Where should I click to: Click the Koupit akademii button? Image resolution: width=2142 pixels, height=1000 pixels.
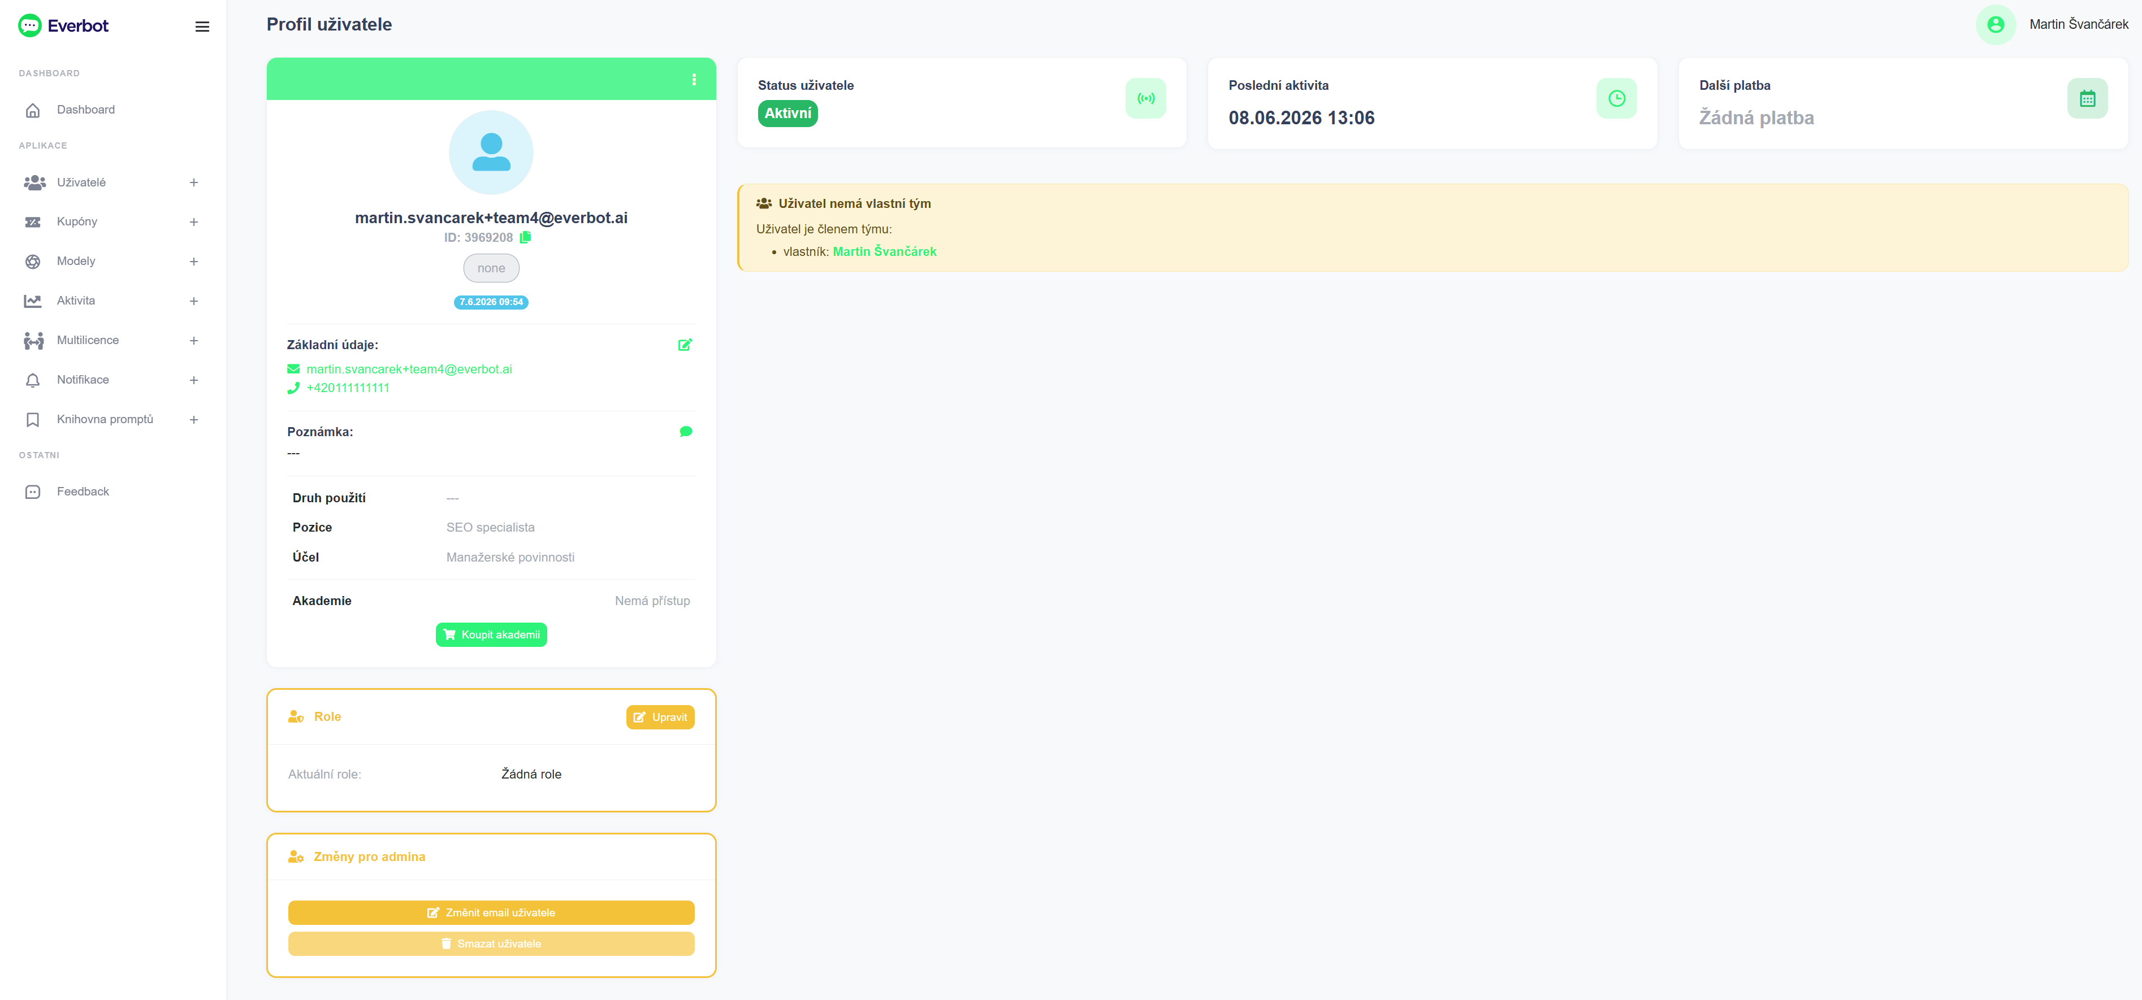491,635
